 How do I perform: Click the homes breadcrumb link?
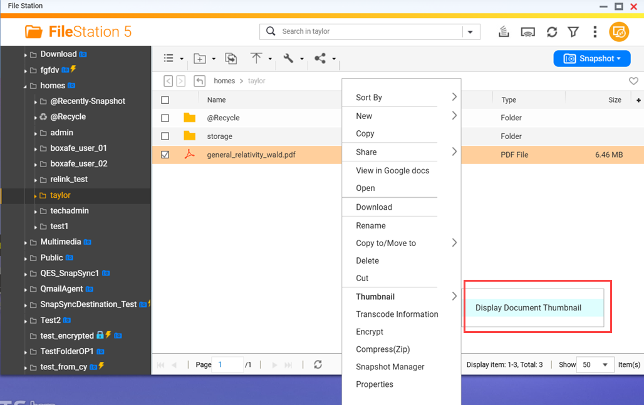tap(224, 81)
